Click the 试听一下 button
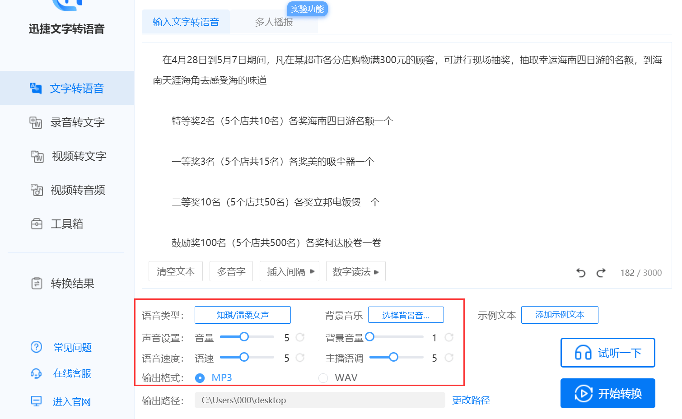The width and height of the screenshot is (682, 419). coord(608,353)
